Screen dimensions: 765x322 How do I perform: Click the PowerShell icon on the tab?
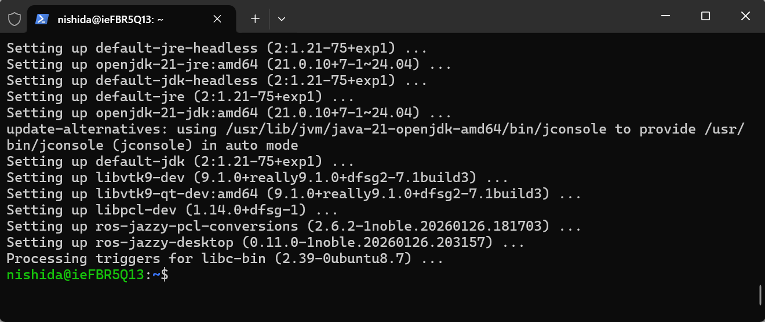pyautogui.click(x=42, y=19)
